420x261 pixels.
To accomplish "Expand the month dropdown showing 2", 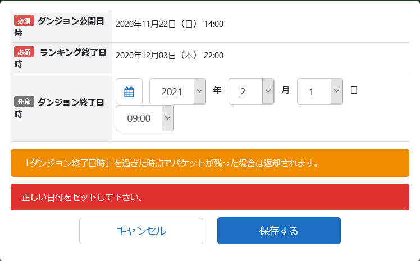I will click(x=251, y=91).
